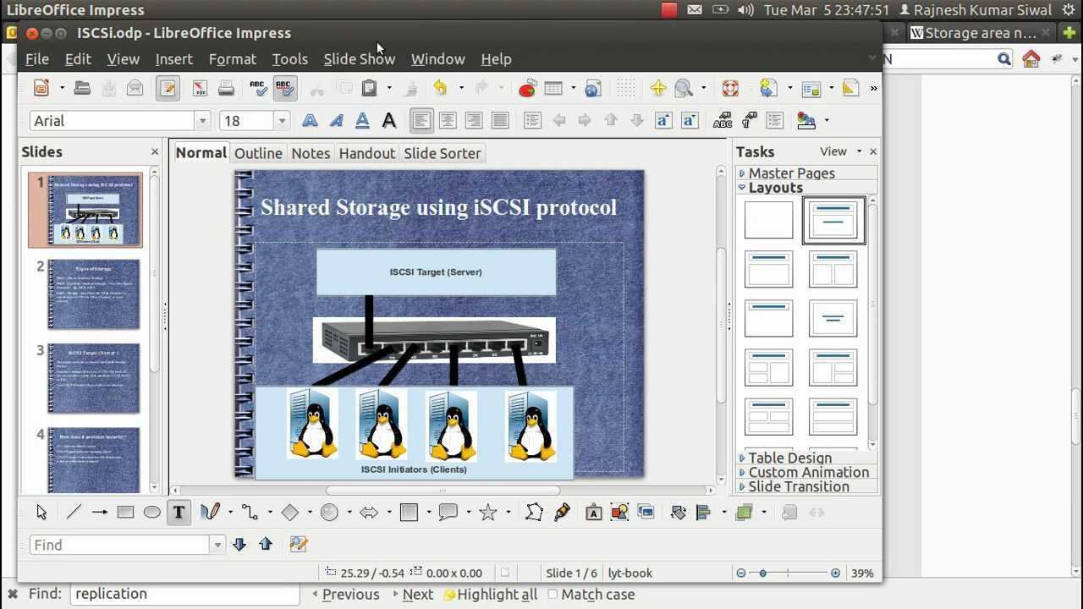
Task: Toggle Justified paragraph alignment
Action: pyautogui.click(x=500, y=121)
